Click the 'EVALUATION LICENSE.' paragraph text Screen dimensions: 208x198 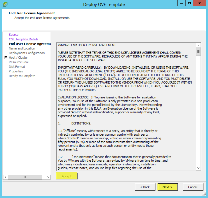[x=110, y=106]
